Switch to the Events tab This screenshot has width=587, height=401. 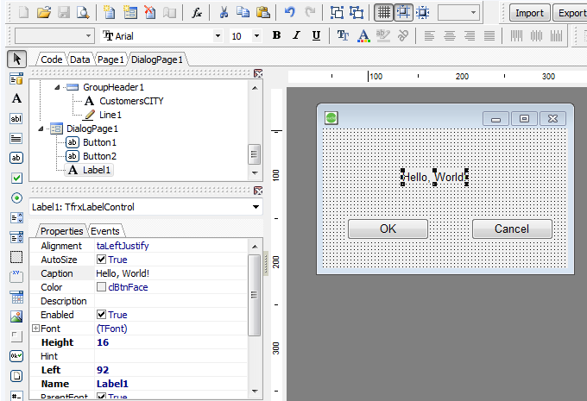(x=105, y=231)
